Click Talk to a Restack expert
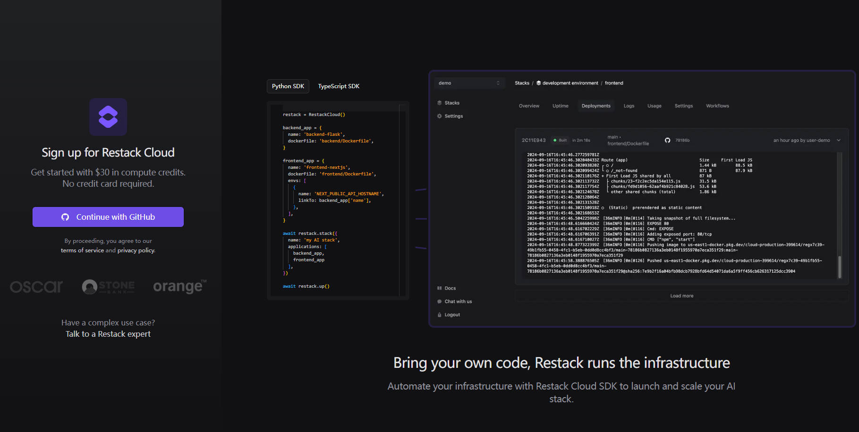Viewport: 859px width, 432px height. click(x=108, y=334)
